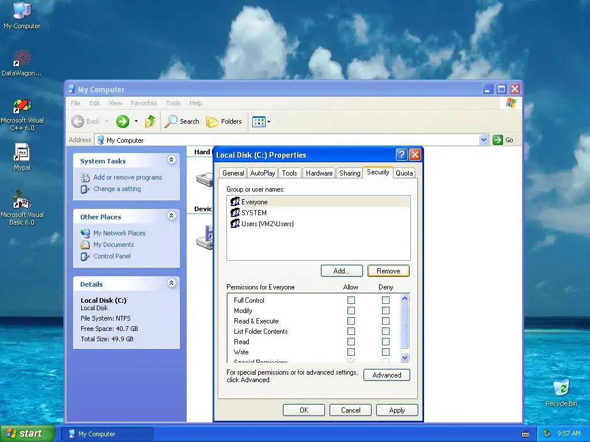Open DataWagon desktop shortcut
This screenshot has width=590, height=442.
coord(22,63)
